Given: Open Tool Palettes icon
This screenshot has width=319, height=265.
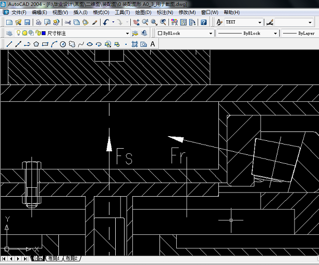Looking at the screenshot, I should [192, 22].
